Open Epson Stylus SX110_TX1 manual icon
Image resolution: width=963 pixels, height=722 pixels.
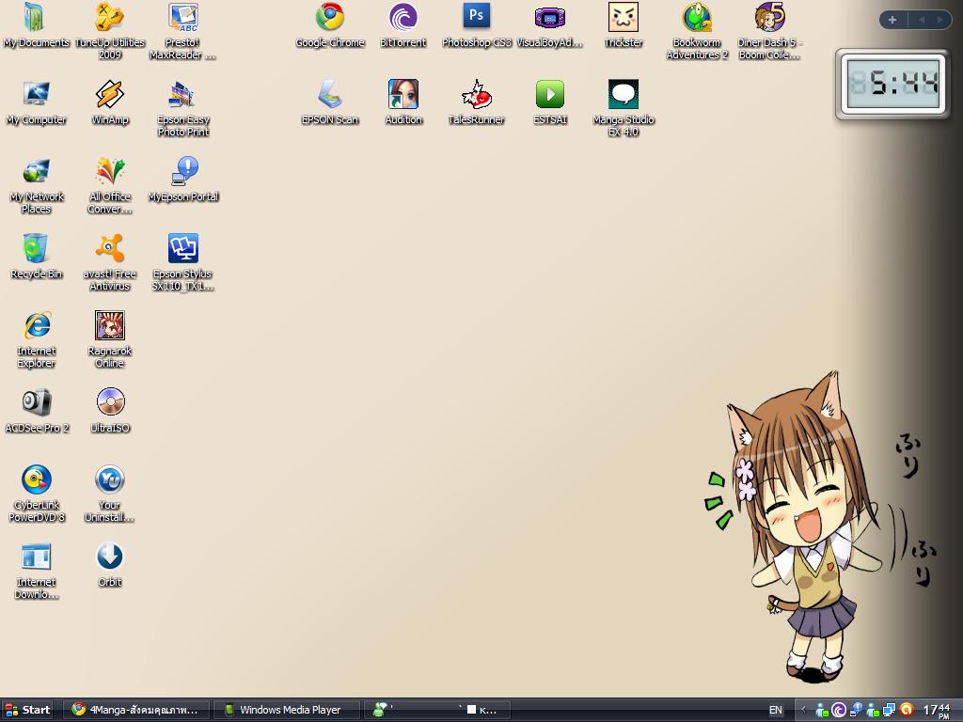pyautogui.click(x=183, y=262)
